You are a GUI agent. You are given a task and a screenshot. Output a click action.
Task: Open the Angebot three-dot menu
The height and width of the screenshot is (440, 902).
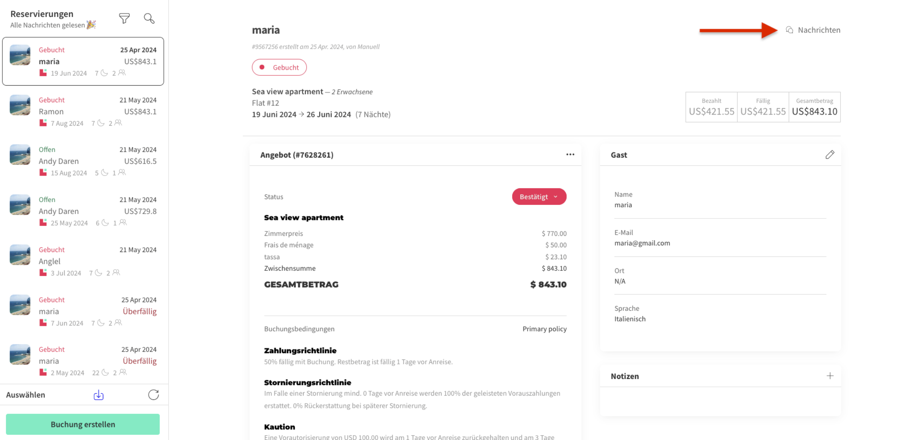coord(570,155)
